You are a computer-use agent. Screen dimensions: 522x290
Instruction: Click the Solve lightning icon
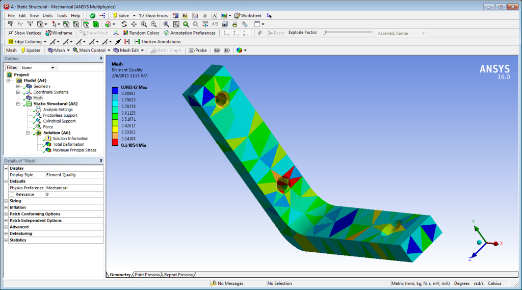coord(115,16)
